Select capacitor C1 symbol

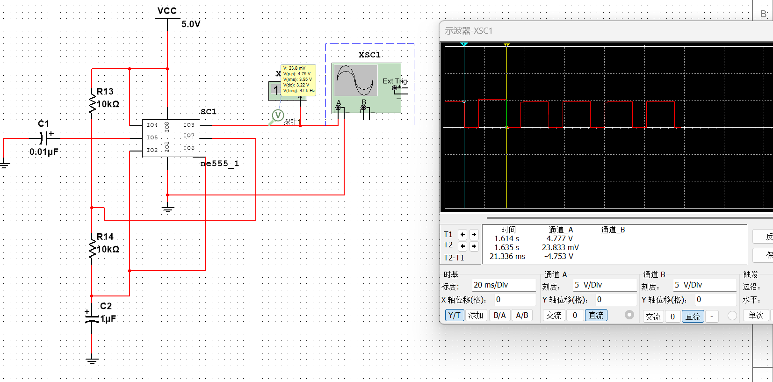(44, 138)
